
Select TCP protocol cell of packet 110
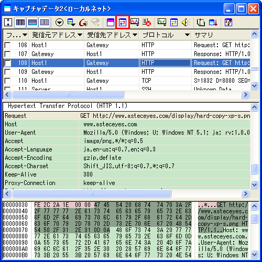[165, 81]
